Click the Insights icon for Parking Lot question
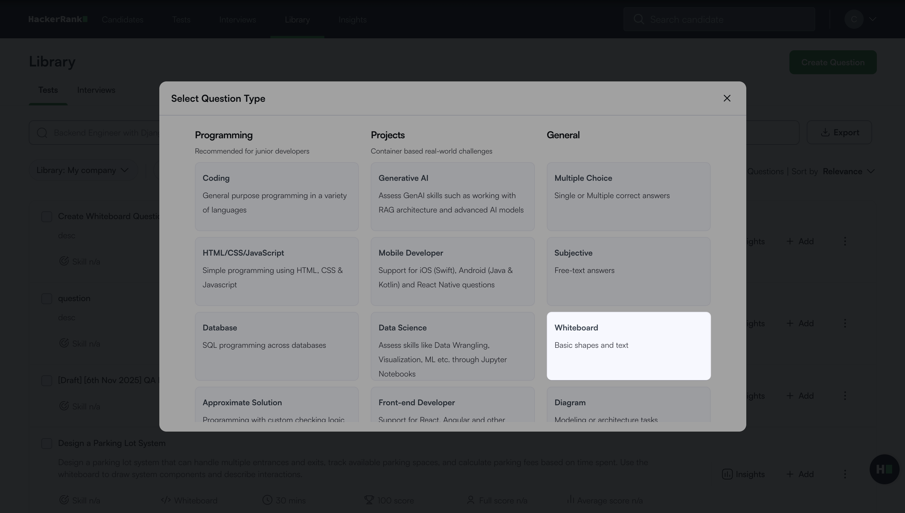Image resolution: width=905 pixels, height=513 pixels. 727,474
